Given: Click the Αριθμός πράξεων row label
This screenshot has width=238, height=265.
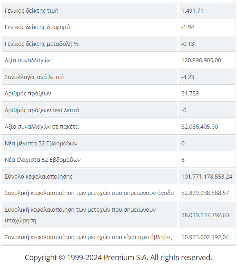Looking at the screenshot, I should [x=28, y=93].
